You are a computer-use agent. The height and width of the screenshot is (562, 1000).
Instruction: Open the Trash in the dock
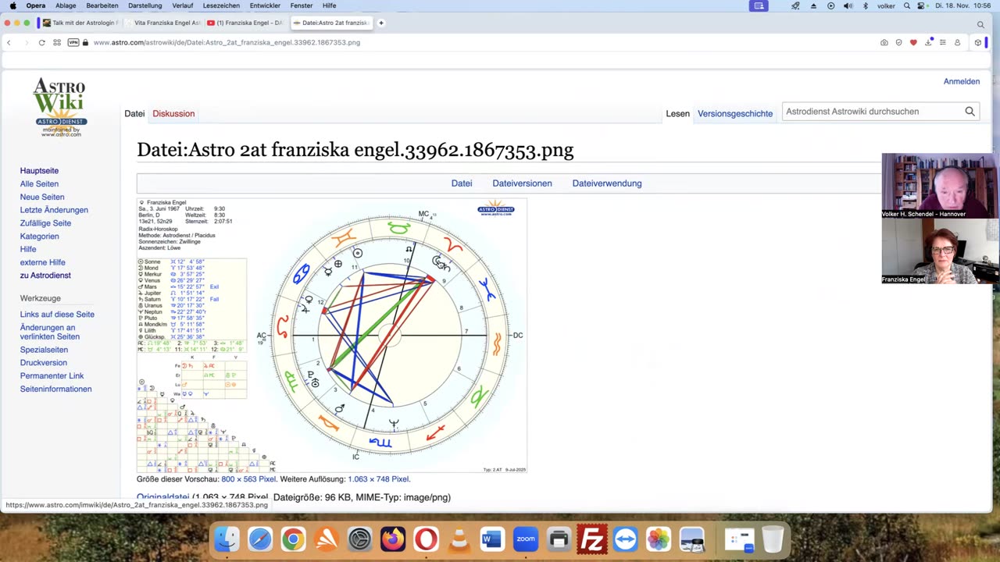click(x=773, y=539)
